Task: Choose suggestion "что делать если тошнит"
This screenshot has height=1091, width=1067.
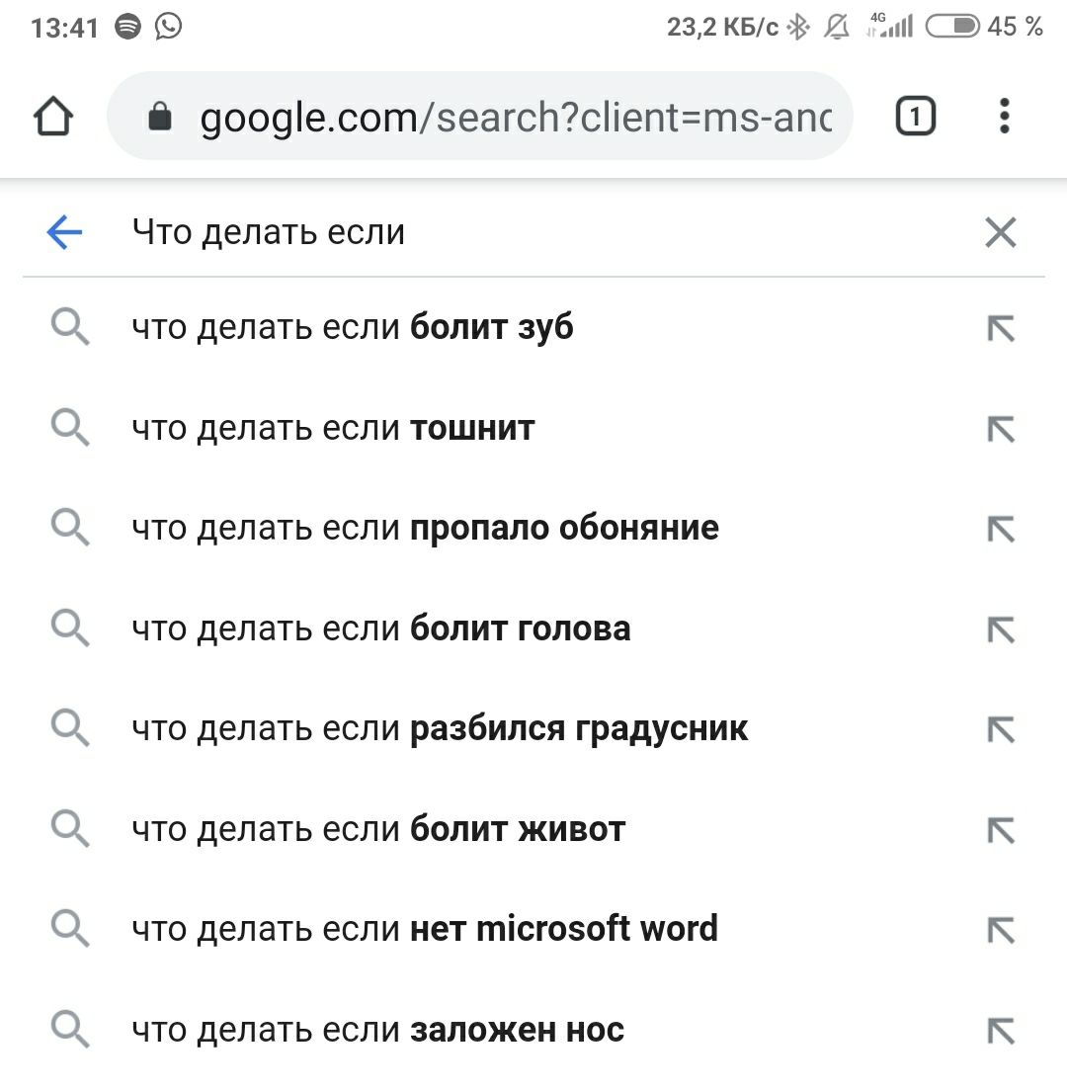Action: pyautogui.click(x=533, y=428)
